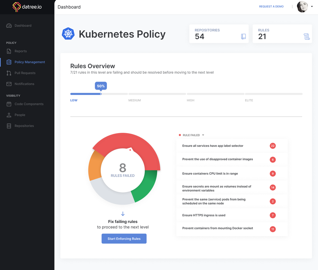Click the REQUEST A DEMO link
Image resolution: width=318 pixels, height=270 pixels.
point(271,6)
